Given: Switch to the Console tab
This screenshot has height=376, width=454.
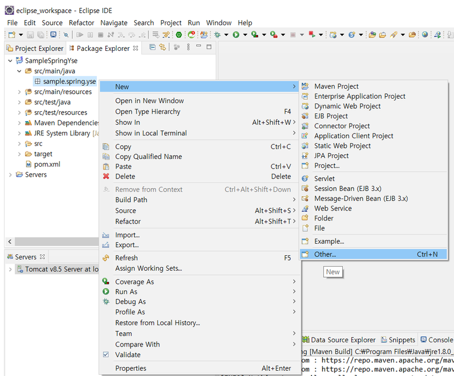Looking at the screenshot, I should 437,339.
